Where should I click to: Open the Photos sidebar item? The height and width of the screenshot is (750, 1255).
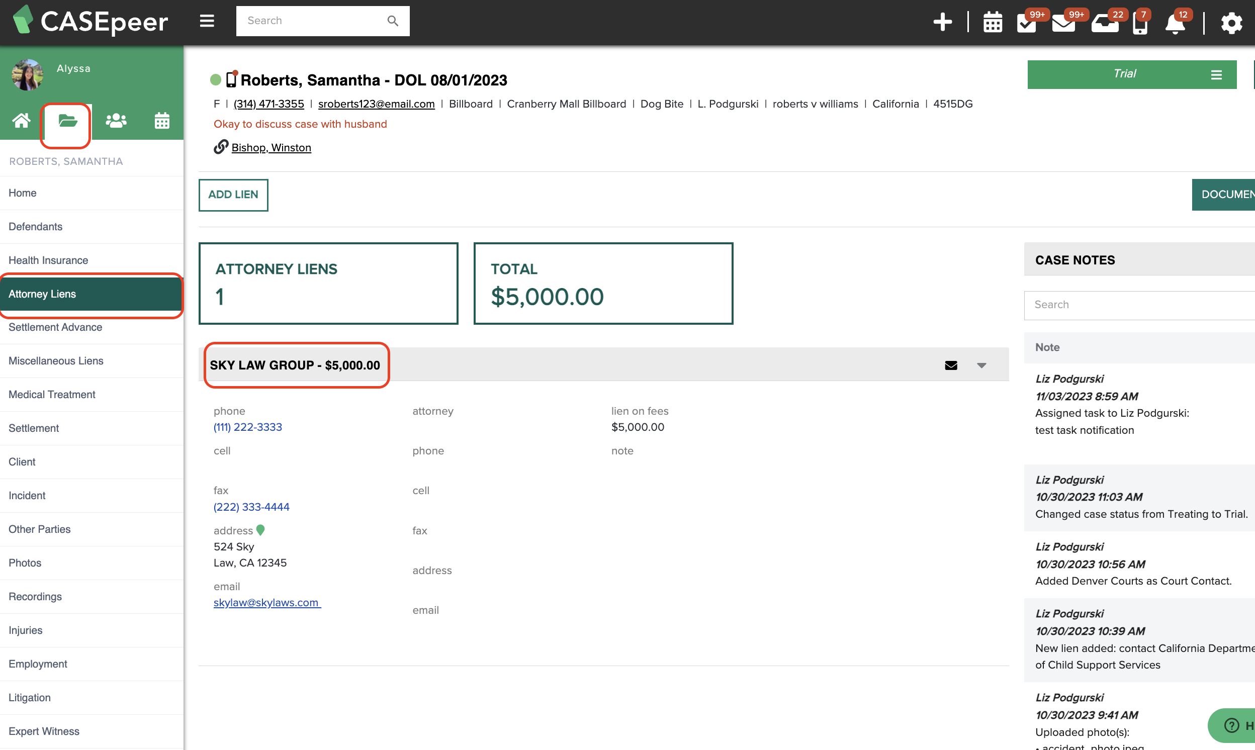[x=92, y=563]
